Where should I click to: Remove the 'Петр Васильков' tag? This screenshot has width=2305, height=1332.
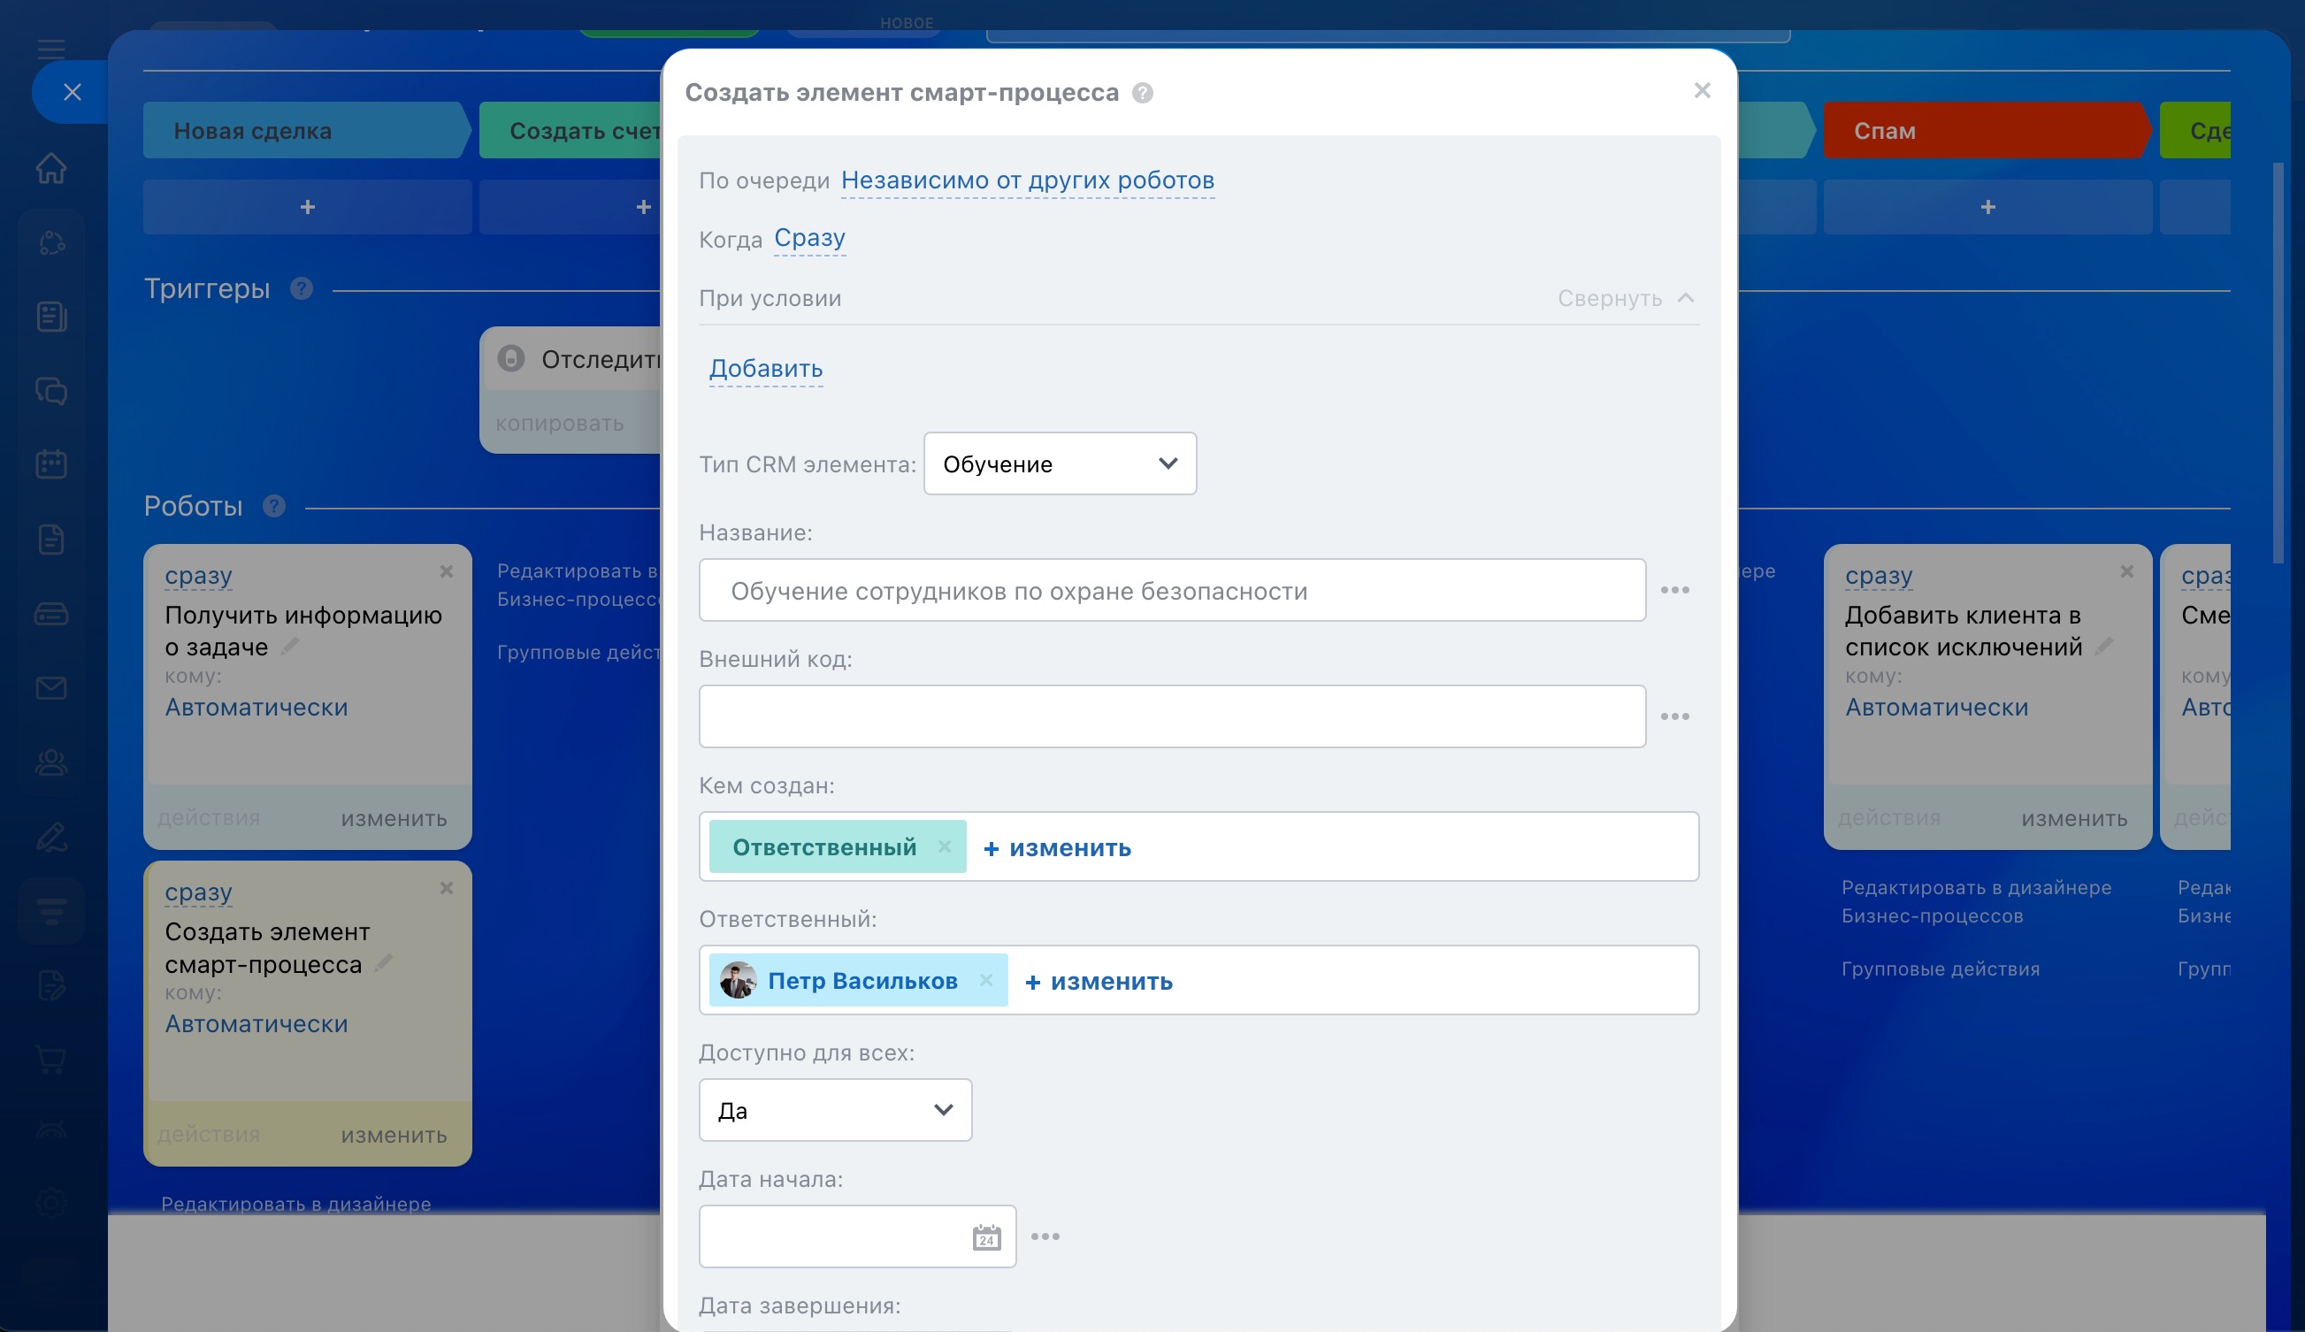click(x=986, y=980)
